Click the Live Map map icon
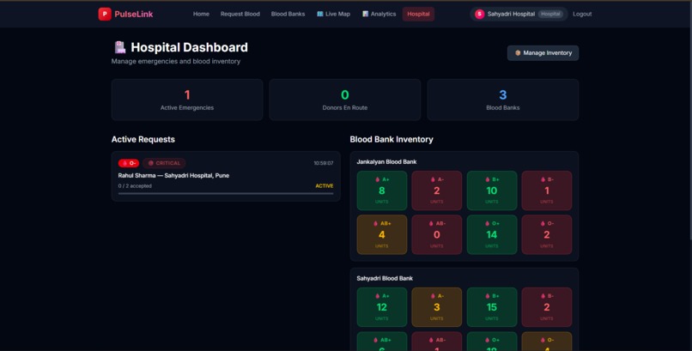 pyautogui.click(x=320, y=14)
